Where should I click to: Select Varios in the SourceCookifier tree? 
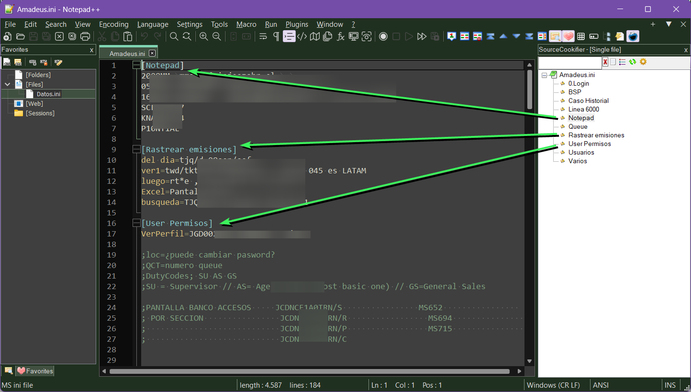click(578, 161)
